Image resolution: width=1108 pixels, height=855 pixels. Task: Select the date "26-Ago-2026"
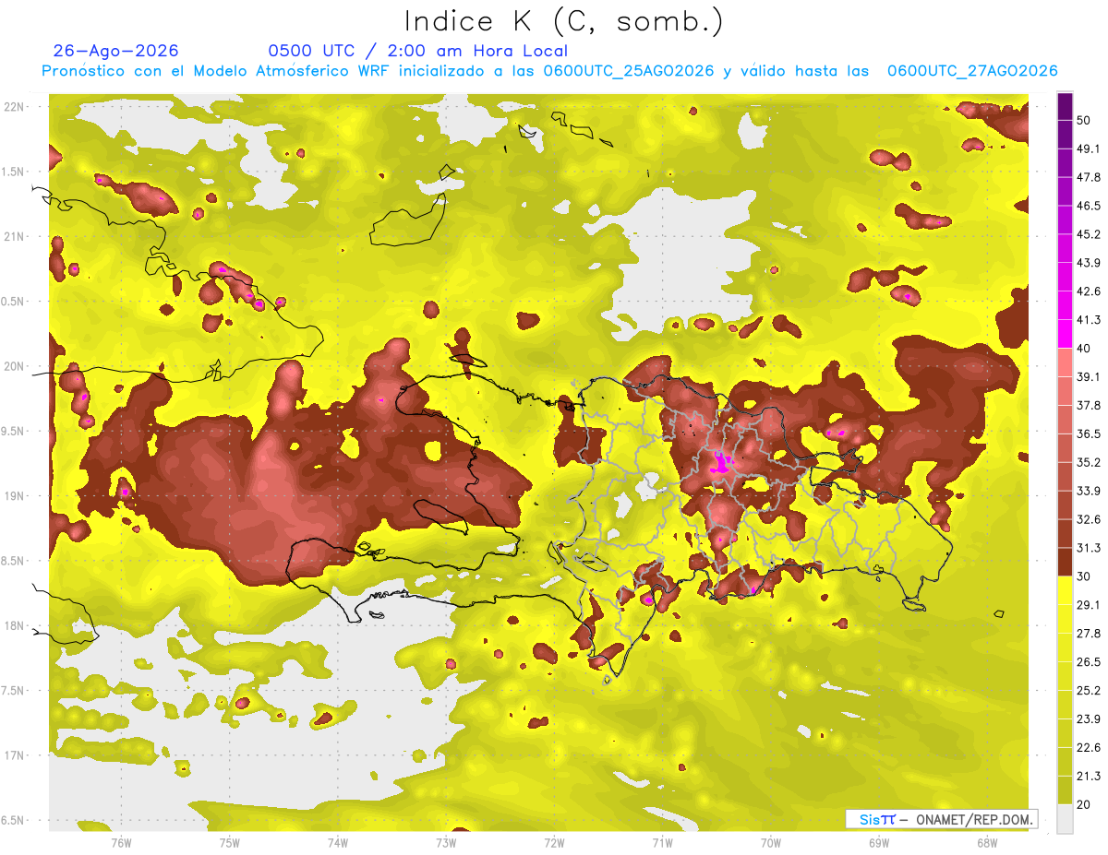coord(116,51)
